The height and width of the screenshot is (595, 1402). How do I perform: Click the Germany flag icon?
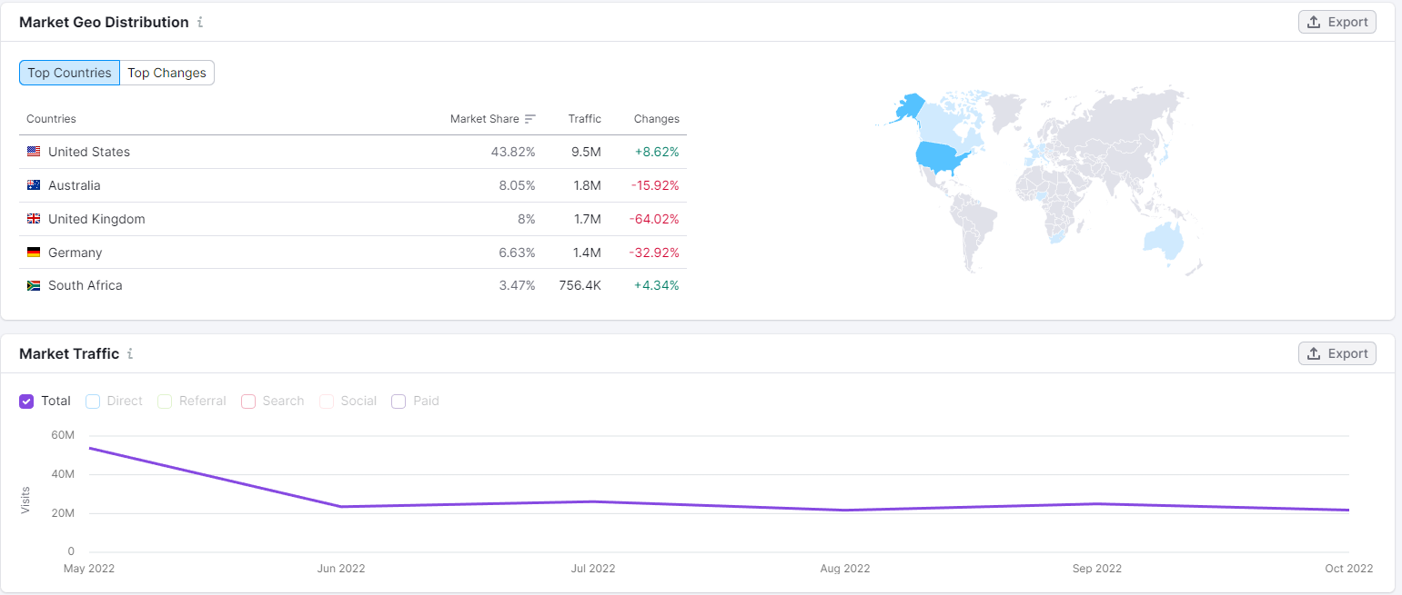pyautogui.click(x=34, y=253)
